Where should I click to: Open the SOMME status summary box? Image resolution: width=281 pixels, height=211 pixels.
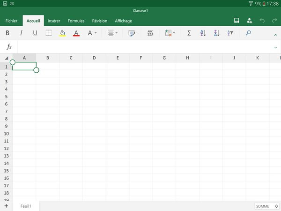pos(267,206)
